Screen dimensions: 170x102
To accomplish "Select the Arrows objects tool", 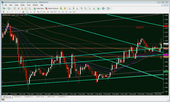I will [38, 12].
